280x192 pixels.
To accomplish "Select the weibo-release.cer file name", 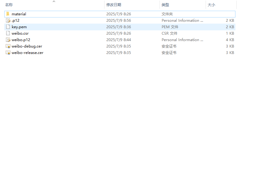I will (x=27, y=52).
